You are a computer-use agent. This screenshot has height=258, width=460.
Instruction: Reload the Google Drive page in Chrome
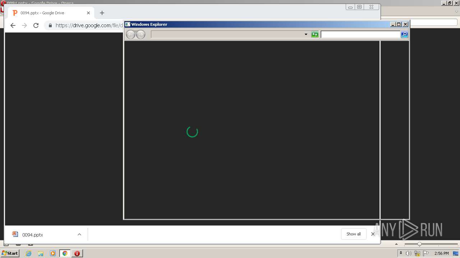click(x=36, y=25)
